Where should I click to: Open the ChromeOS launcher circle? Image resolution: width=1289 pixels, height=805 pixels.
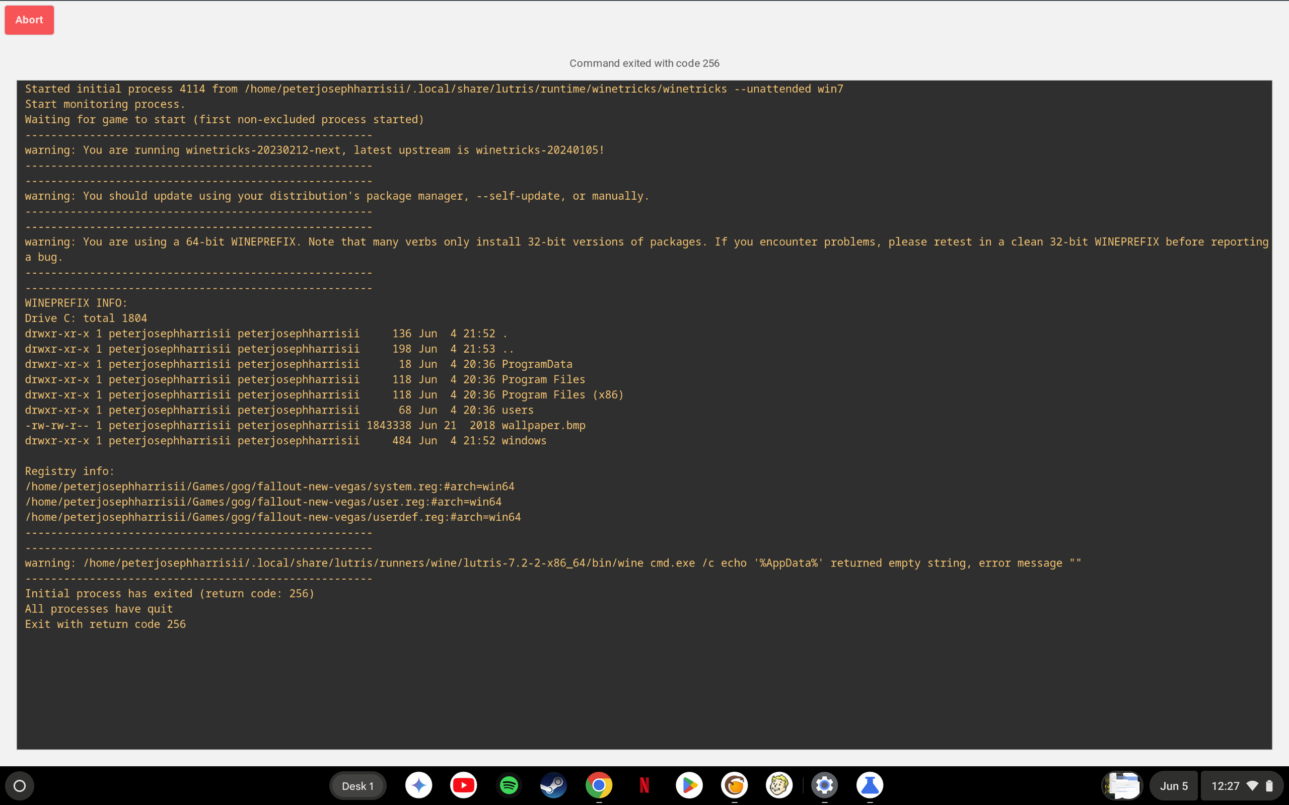point(20,786)
